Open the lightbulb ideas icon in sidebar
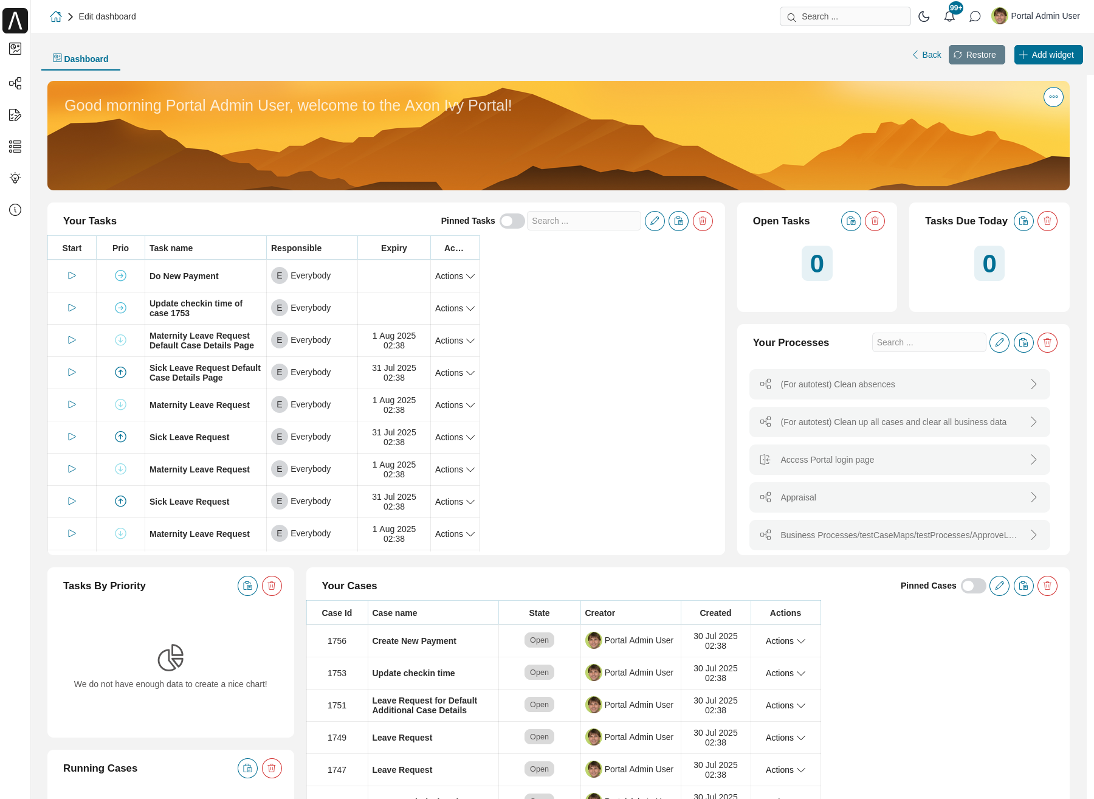Screen dimensions: 1094x799 [15, 178]
